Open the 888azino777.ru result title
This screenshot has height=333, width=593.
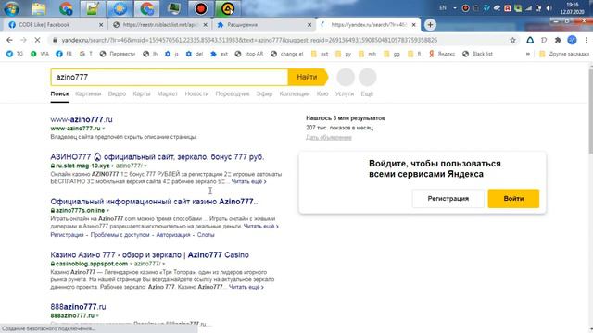tap(78, 306)
